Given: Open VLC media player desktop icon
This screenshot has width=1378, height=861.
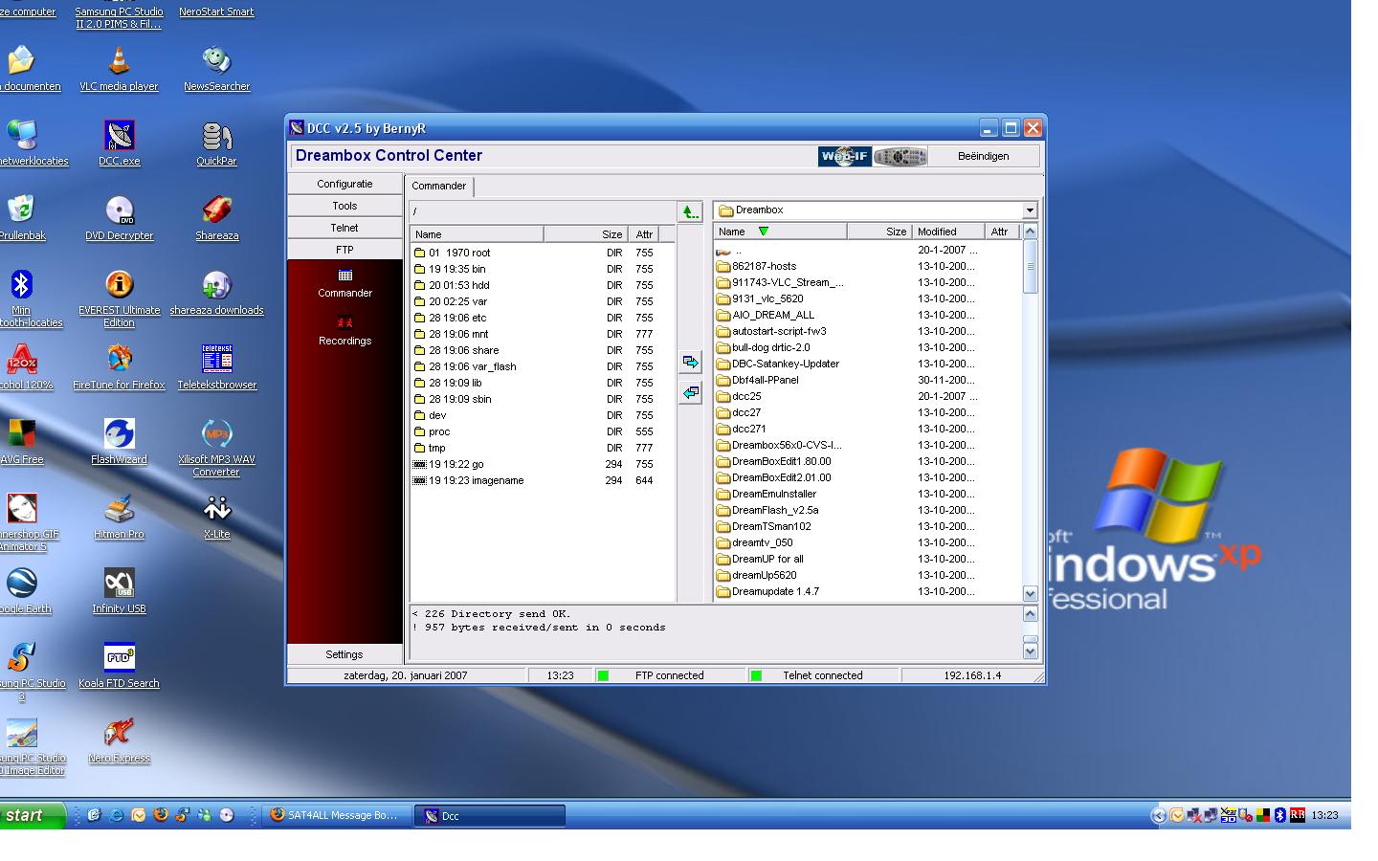Looking at the screenshot, I should pos(119,69).
